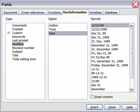
Task: Choose the Dec 31 format
Action: pos(110,85)
